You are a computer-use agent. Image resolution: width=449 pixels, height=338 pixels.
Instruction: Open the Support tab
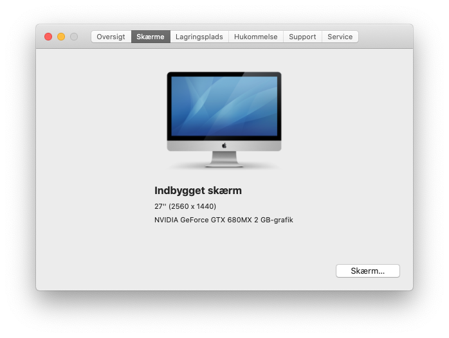pos(302,37)
